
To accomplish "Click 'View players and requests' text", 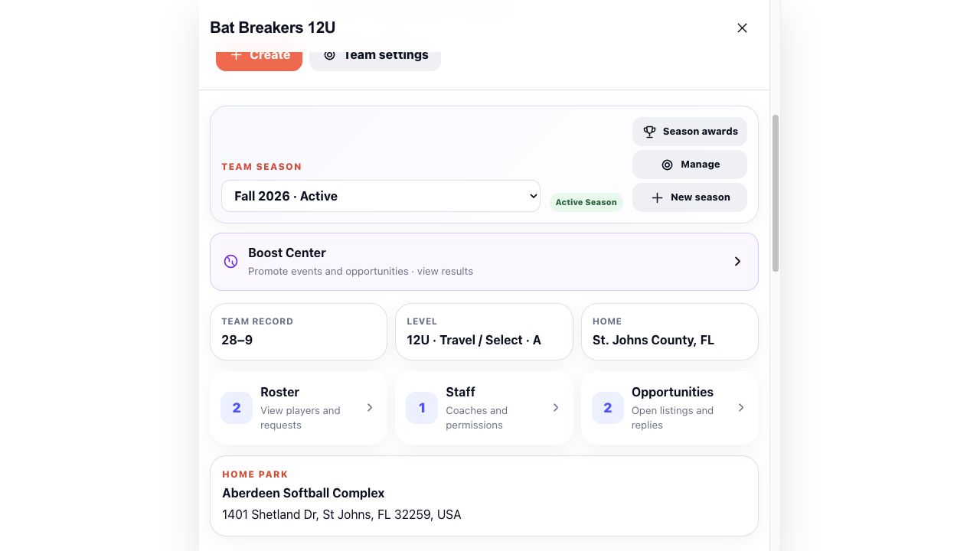I will click(300, 418).
